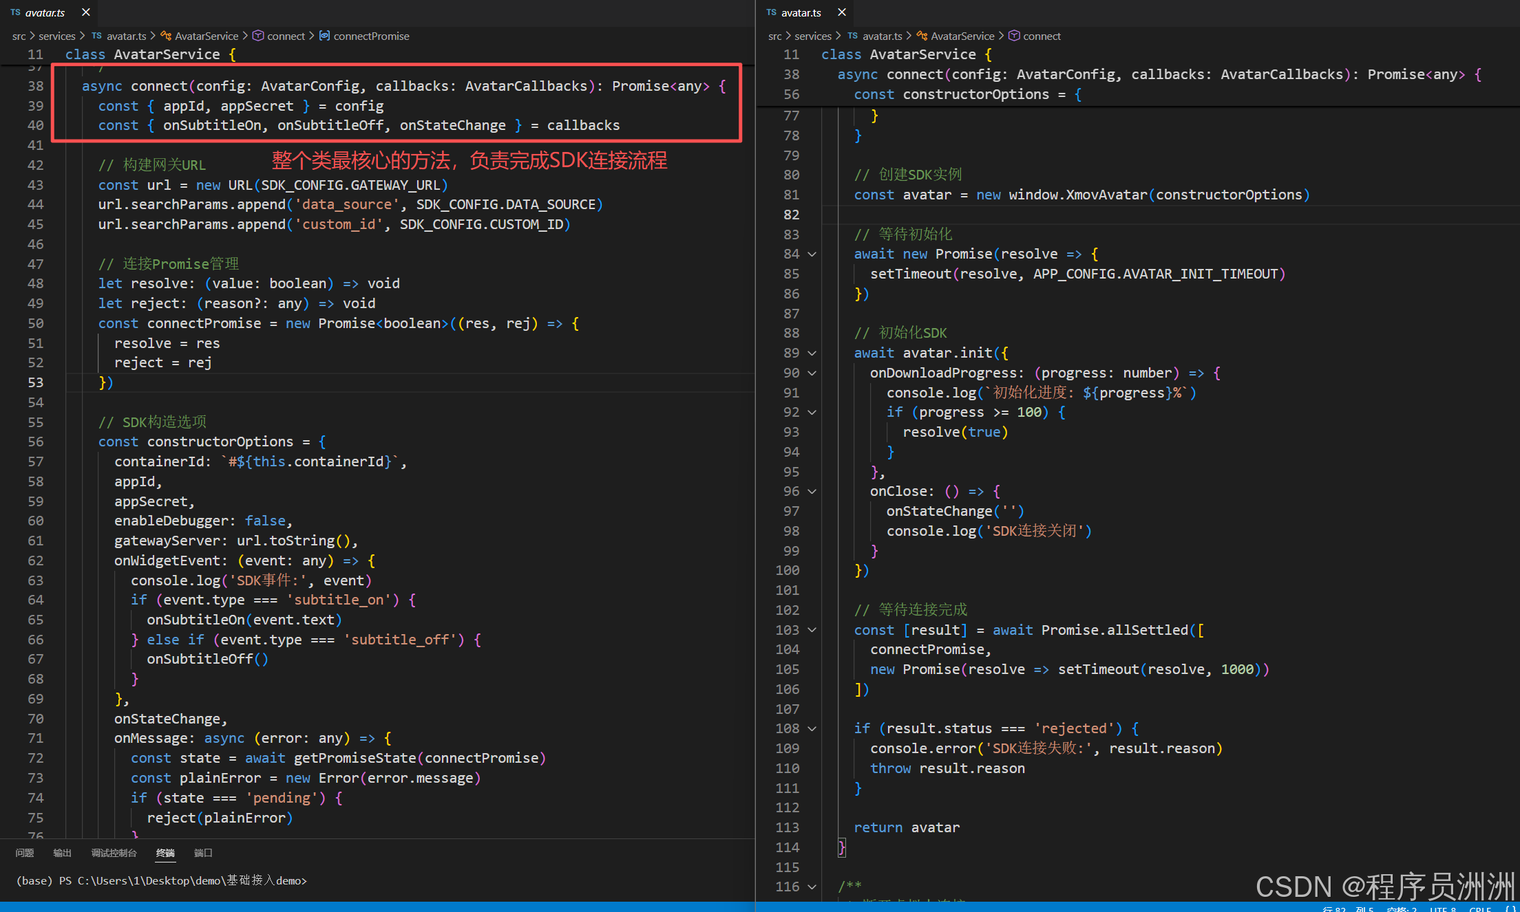This screenshot has height=912, width=1520.
Task: Click language mode braces icon in status bar
Action: click(x=1510, y=909)
